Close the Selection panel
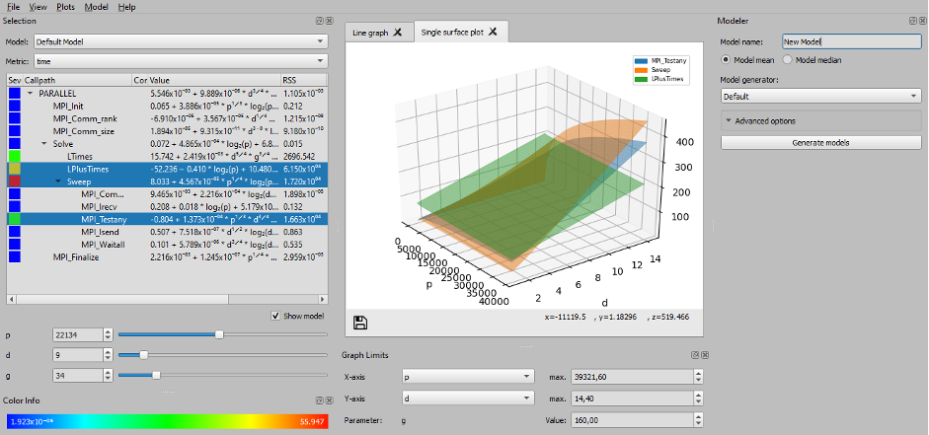Image resolution: width=929 pixels, height=435 pixels. tap(330, 21)
